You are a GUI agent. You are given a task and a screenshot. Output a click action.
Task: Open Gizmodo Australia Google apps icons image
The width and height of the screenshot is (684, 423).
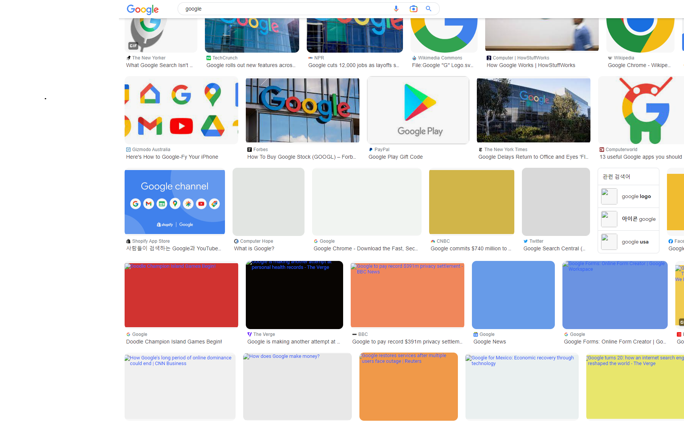click(x=181, y=110)
